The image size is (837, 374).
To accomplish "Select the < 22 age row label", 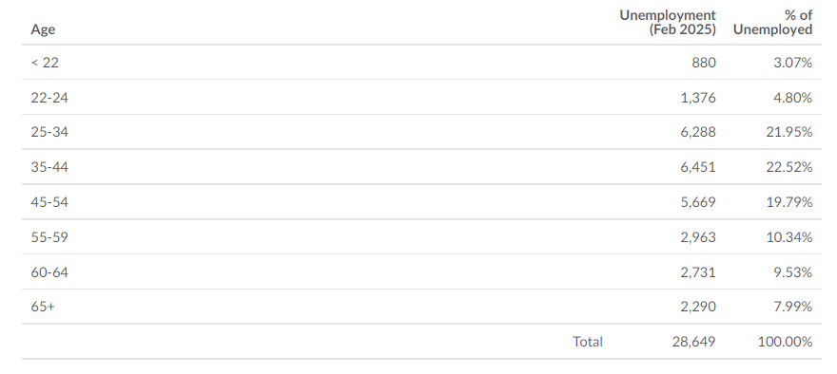I will pos(45,63).
